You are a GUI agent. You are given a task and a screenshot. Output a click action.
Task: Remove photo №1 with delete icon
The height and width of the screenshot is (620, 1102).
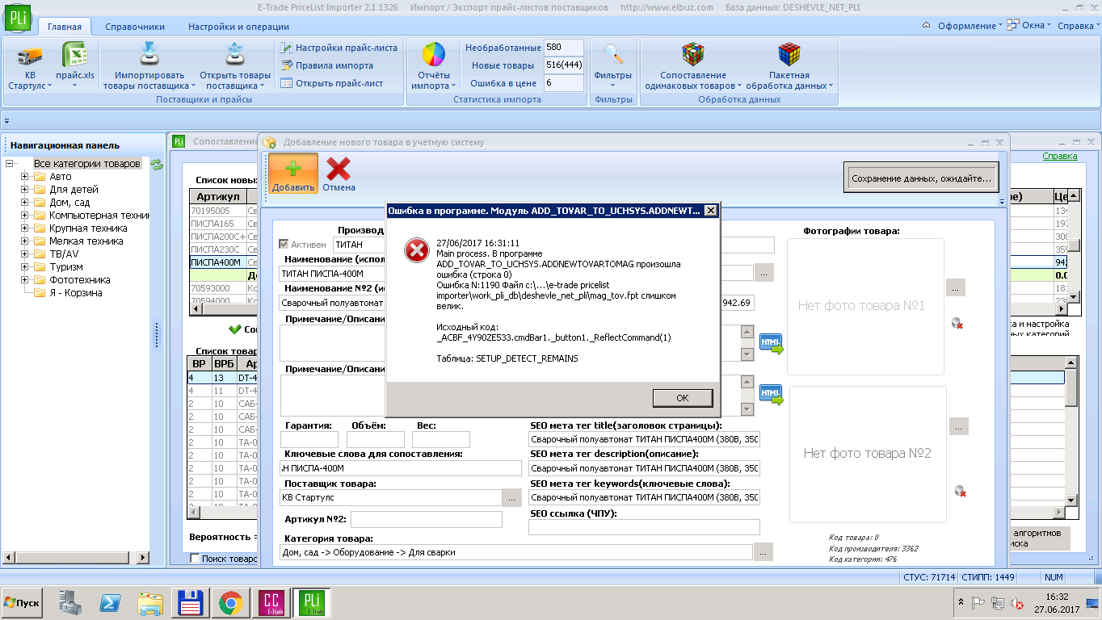click(x=957, y=323)
